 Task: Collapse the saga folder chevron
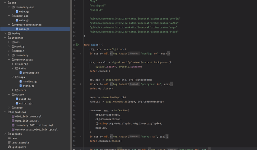[x=13, y=77]
